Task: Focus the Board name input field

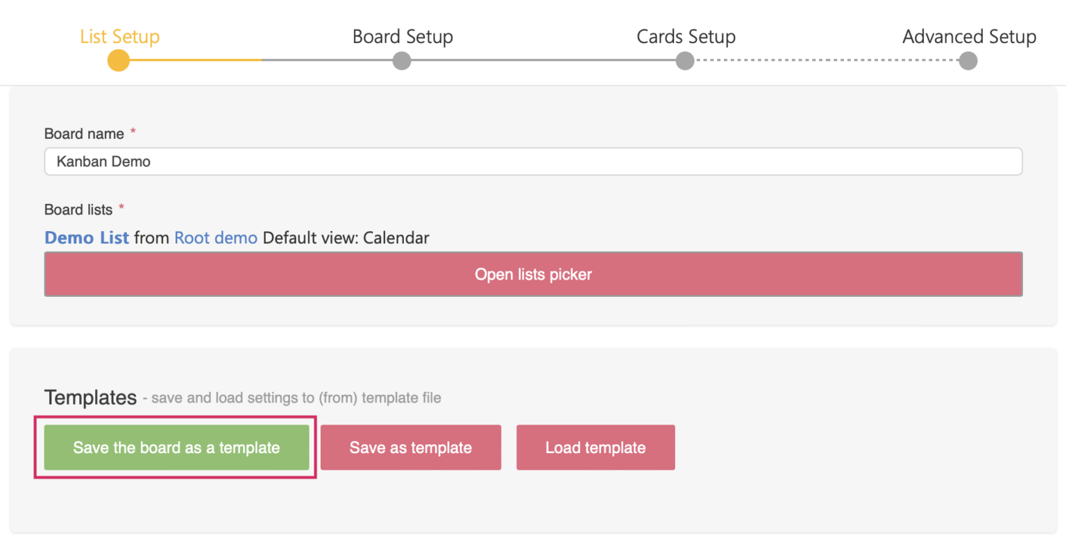Action: pyautogui.click(x=533, y=161)
